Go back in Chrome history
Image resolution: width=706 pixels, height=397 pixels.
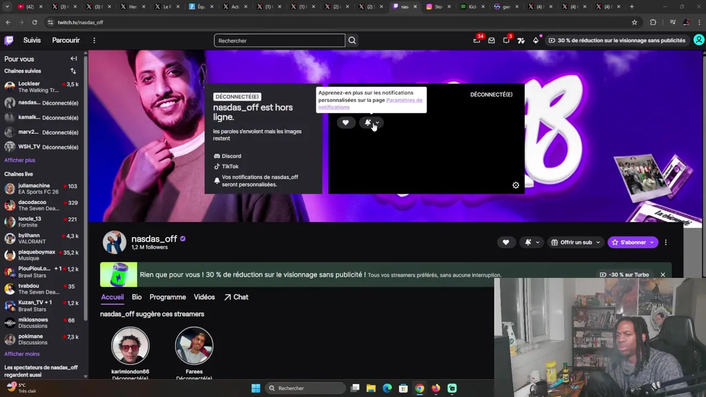(x=8, y=22)
